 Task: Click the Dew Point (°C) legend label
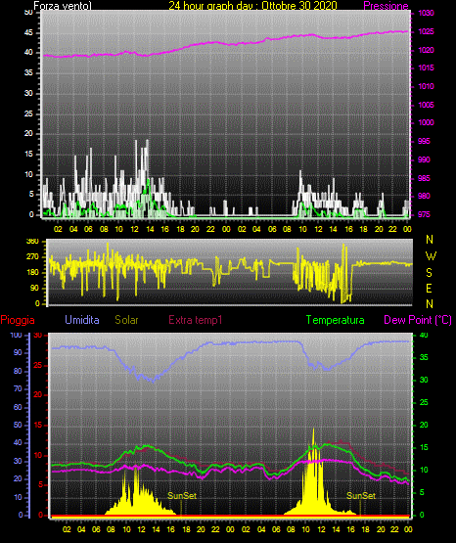click(x=418, y=320)
